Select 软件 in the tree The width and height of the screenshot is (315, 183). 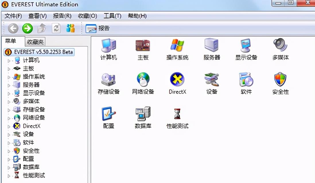(x=28, y=143)
